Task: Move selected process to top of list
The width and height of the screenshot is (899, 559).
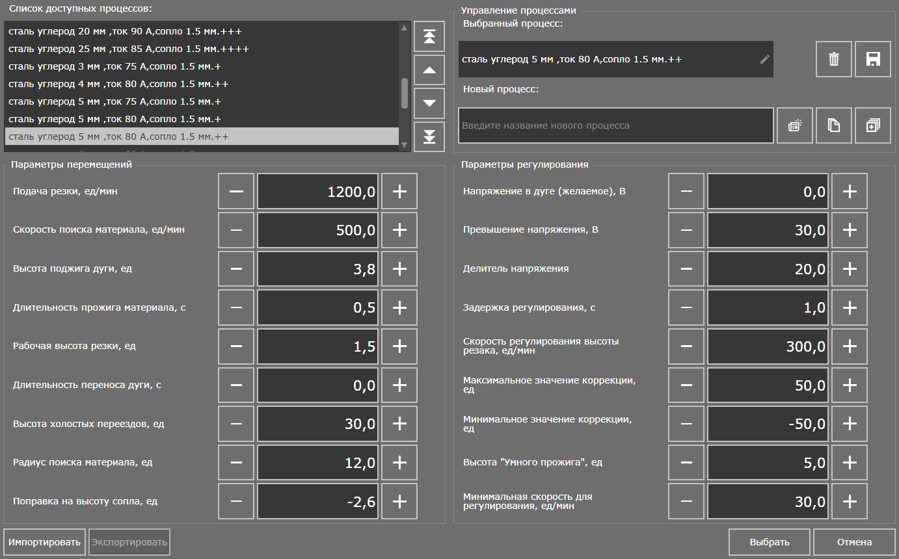Action: (x=429, y=36)
